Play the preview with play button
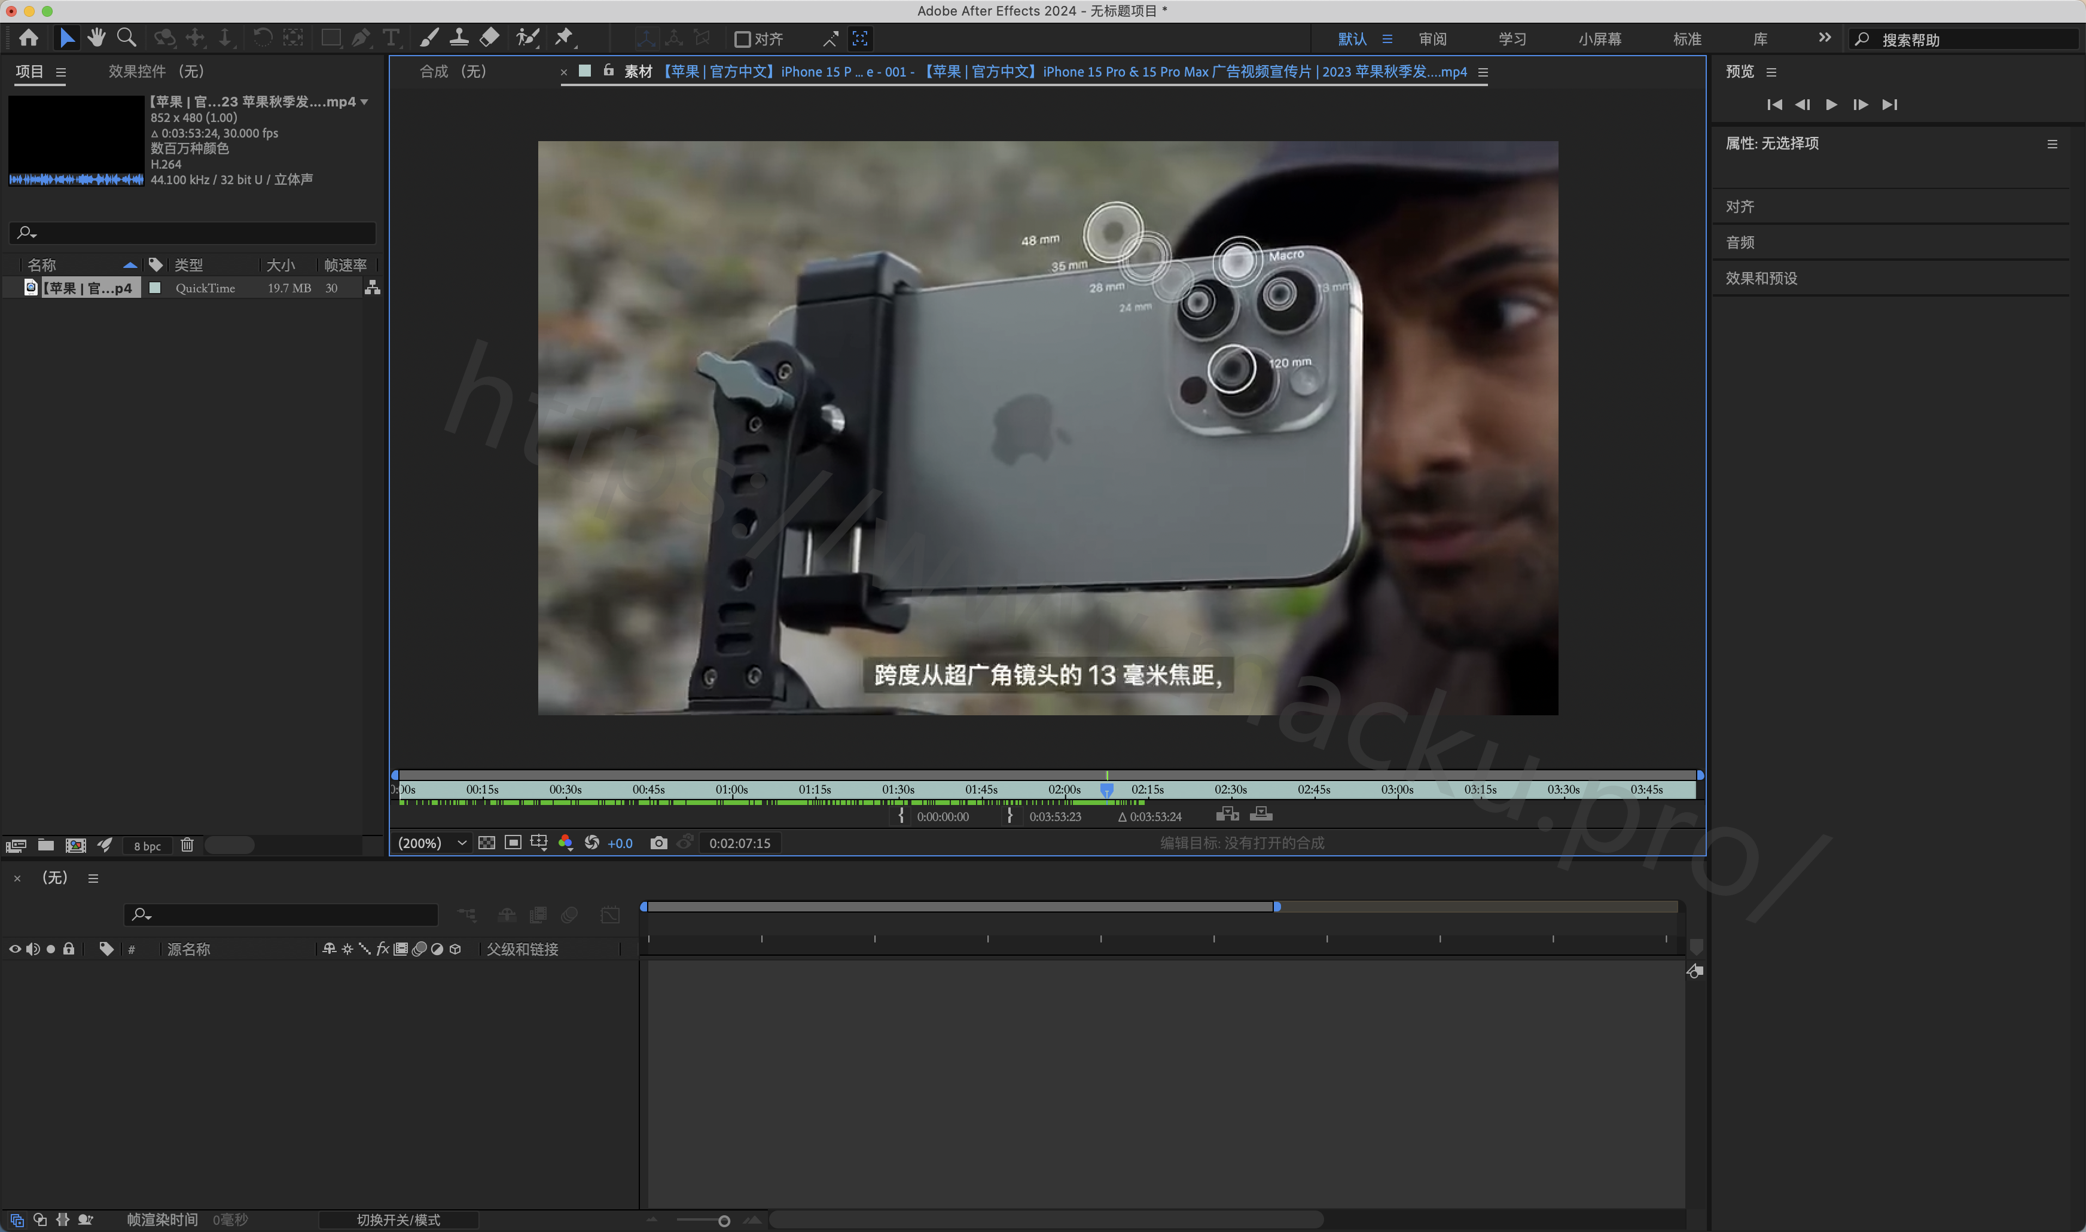This screenshot has height=1232, width=2086. tap(1831, 104)
